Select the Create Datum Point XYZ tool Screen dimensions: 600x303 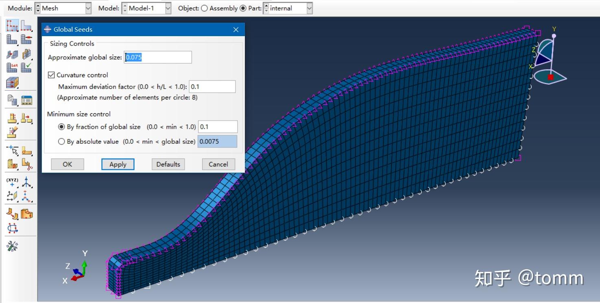(12, 182)
